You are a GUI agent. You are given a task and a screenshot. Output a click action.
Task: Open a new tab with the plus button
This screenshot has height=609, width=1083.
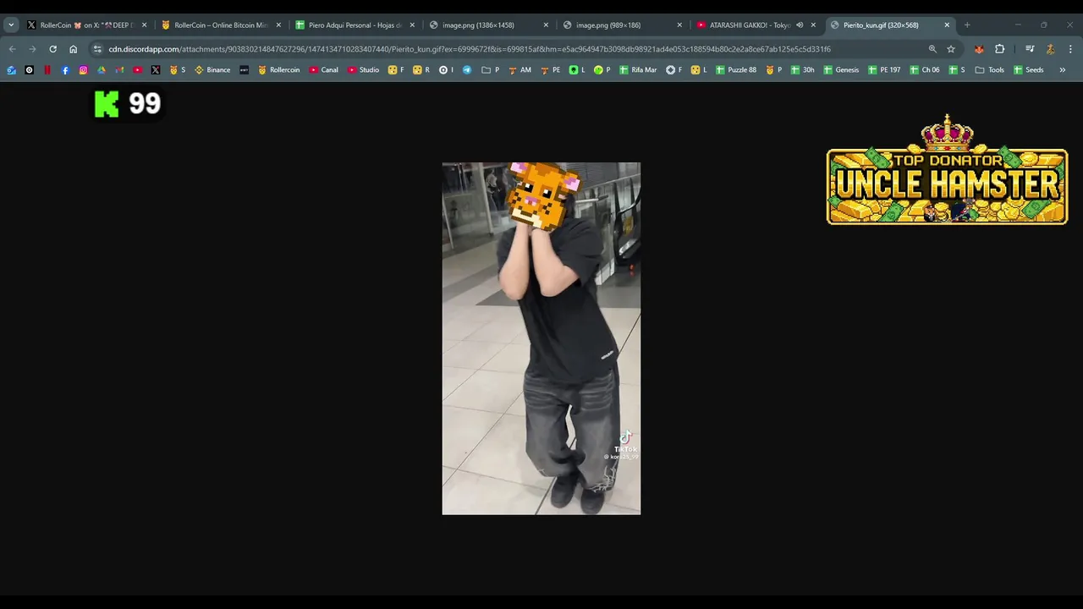[967, 25]
